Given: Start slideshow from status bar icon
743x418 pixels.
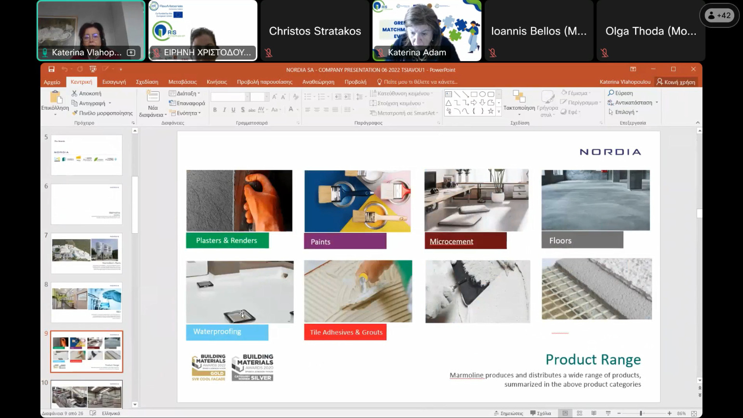Looking at the screenshot, I should pyautogui.click(x=608, y=413).
